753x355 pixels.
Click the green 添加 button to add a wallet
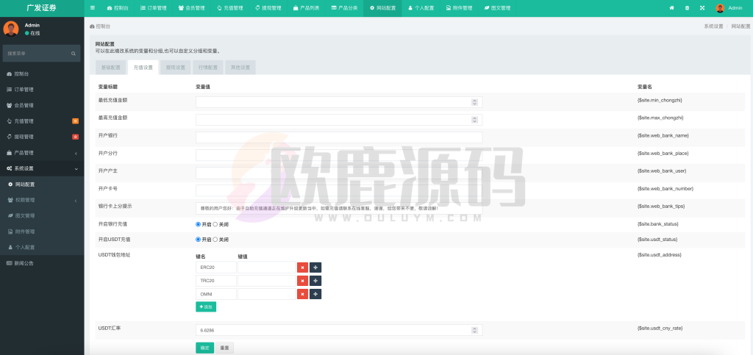[x=206, y=306]
